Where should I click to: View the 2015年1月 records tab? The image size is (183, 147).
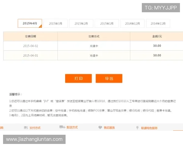click(107, 24)
